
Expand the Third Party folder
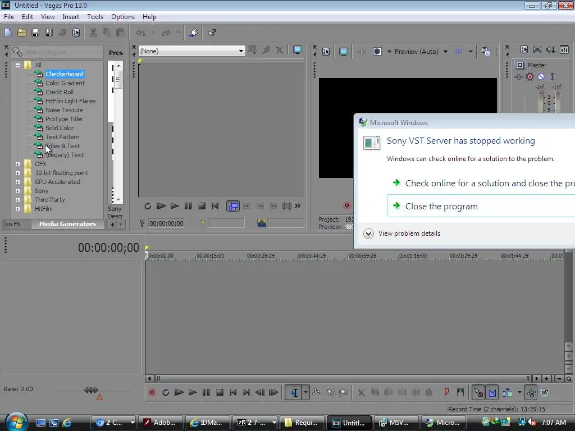tap(17, 200)
